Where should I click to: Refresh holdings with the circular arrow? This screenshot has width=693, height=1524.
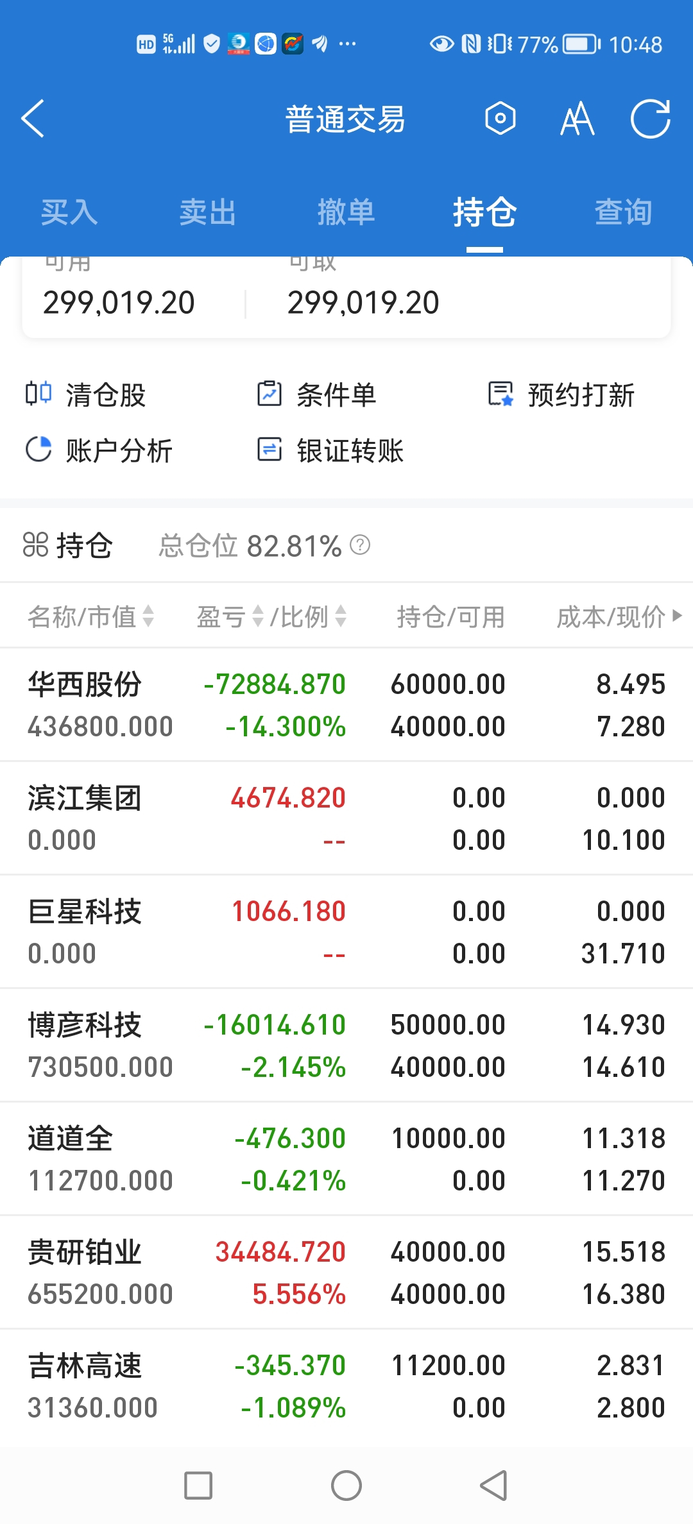(x=651, y=119)
